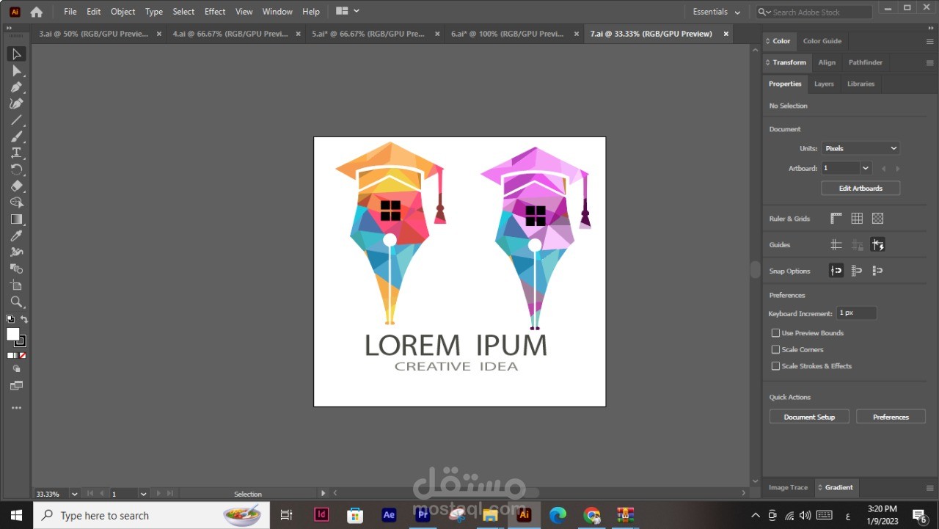939x529 pixels.
Task: Open the Artboard number dropdown
Action: pos(866,168)
